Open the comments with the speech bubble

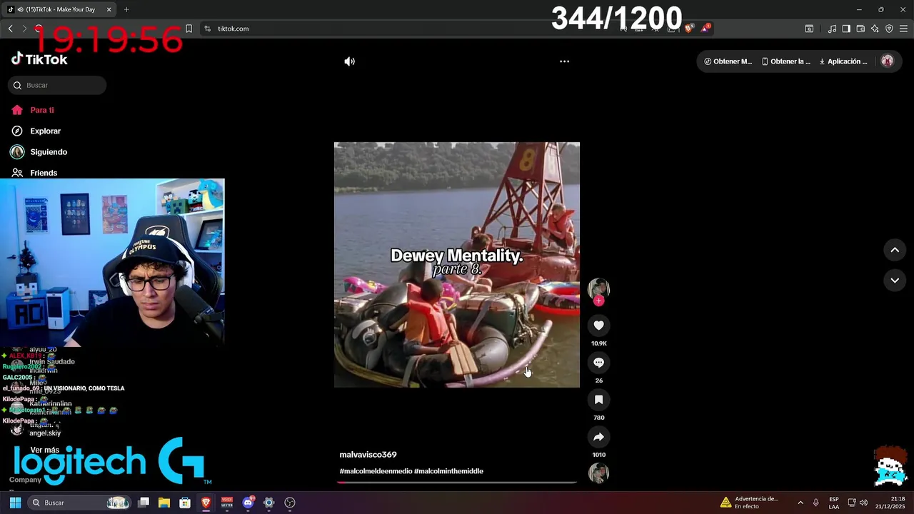pyautogui.click(x=598, y=363)
